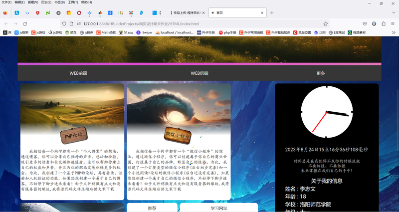399x212 pixels.
Task: Reload the current page
Action: coord(25,24)
